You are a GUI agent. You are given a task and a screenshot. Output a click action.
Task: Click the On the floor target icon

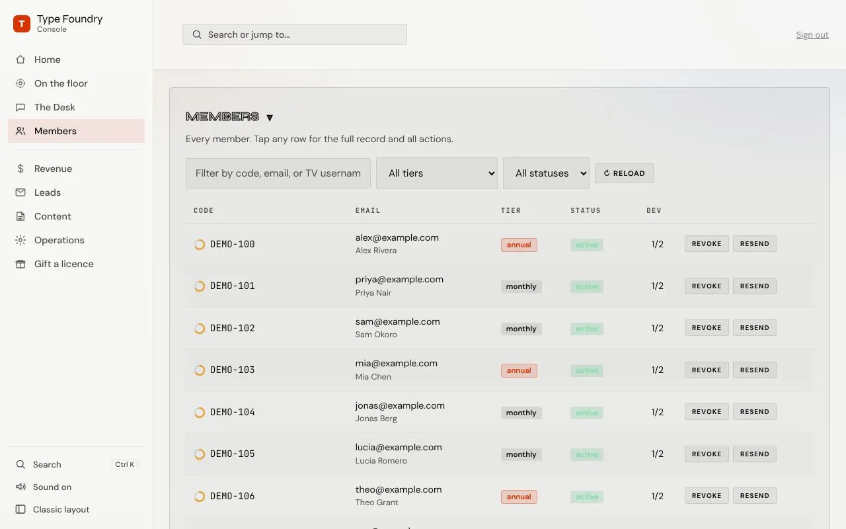coord(21,83)
